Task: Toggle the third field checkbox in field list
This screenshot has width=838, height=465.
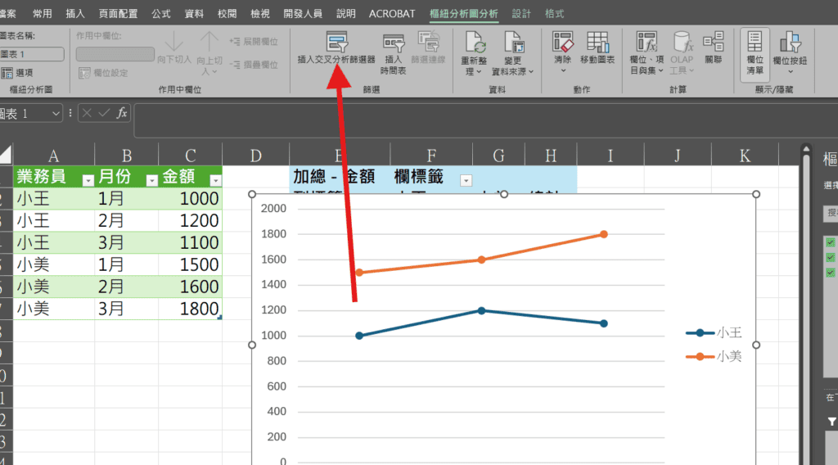Action: pyautogui.click(x=830, y=272)
